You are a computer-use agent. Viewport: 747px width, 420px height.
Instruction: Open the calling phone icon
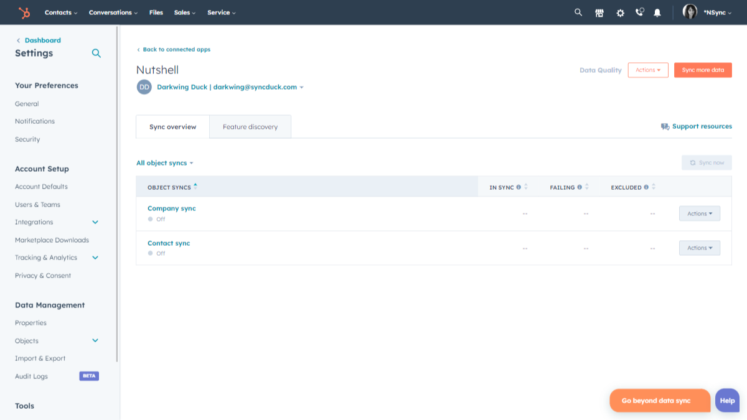tap(639, 12)
